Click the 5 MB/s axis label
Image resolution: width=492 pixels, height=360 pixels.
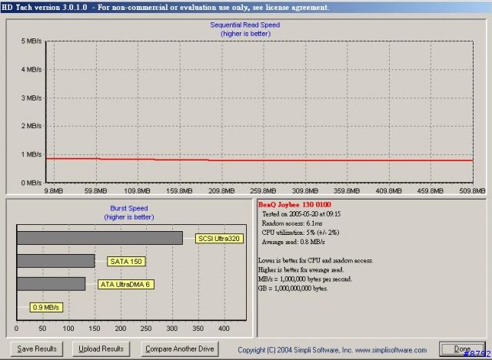click(x=32, y=41)
